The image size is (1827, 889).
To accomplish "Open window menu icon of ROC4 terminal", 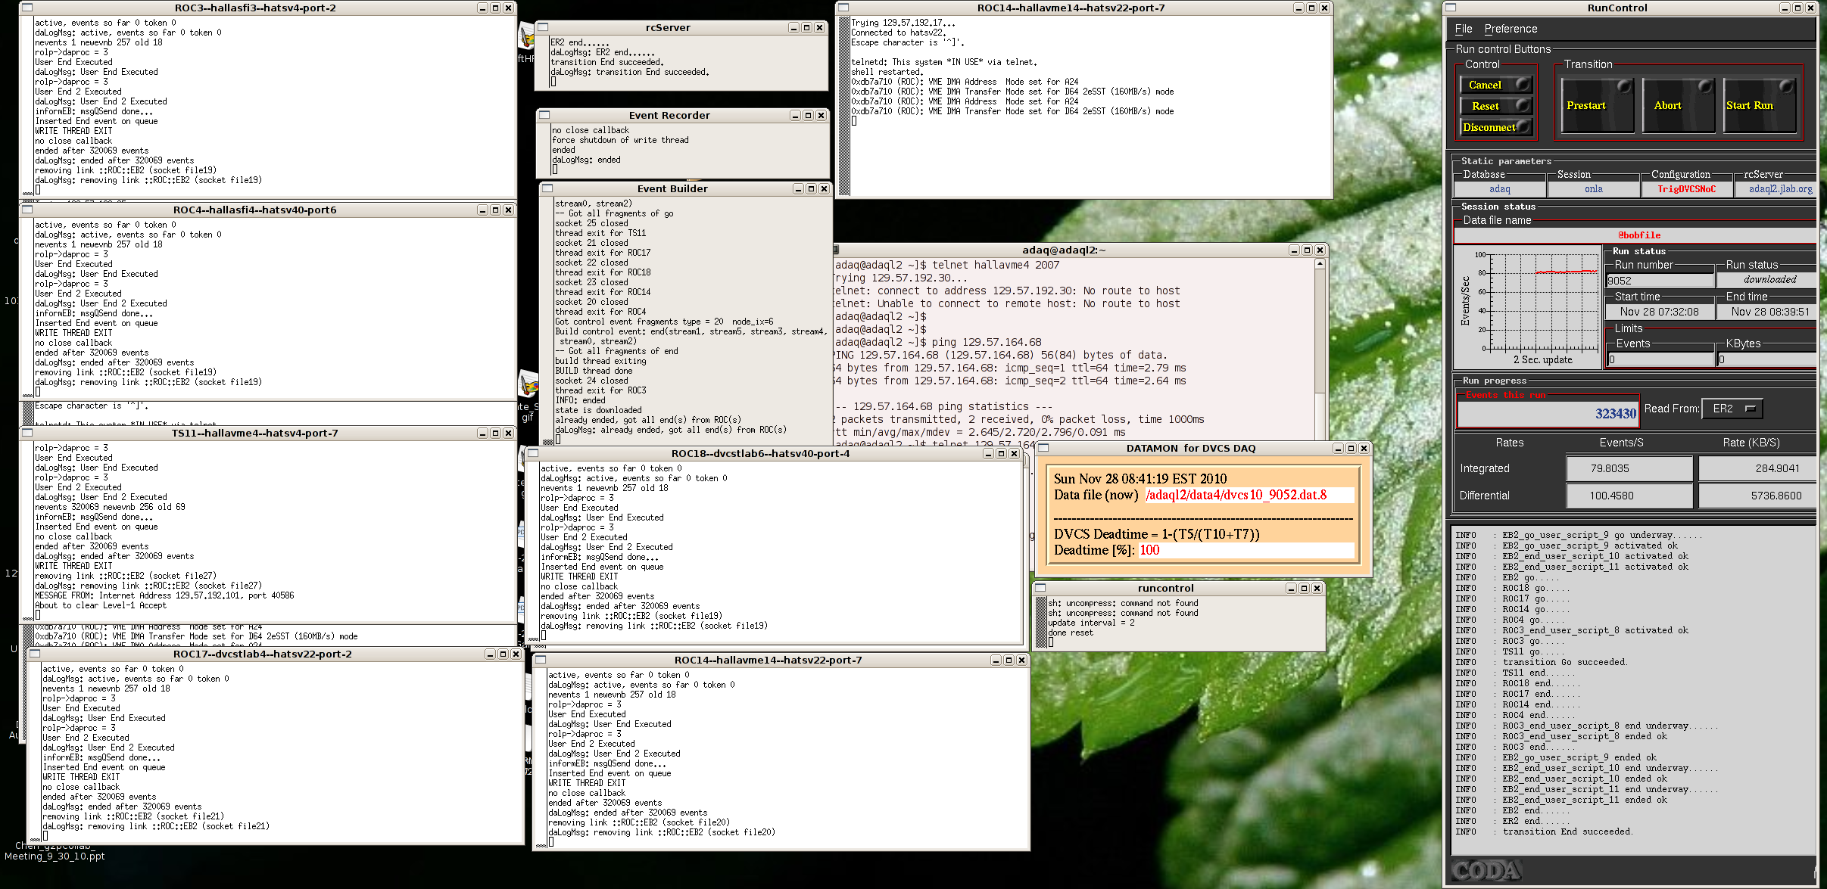I will (27, 210).
